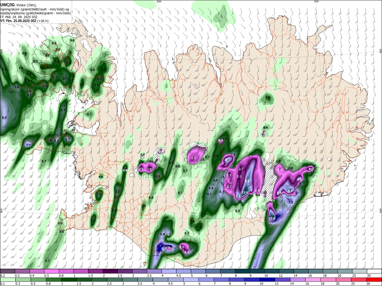Select the 6.7 precipitation value on the map
Image resolution: width=382 pixels, height=286 pixels.
(x=290, y=191)
